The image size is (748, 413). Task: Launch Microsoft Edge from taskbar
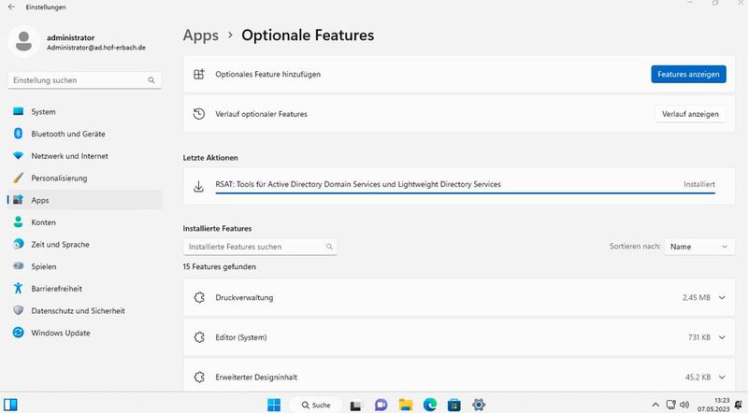[x=430, y=405]
